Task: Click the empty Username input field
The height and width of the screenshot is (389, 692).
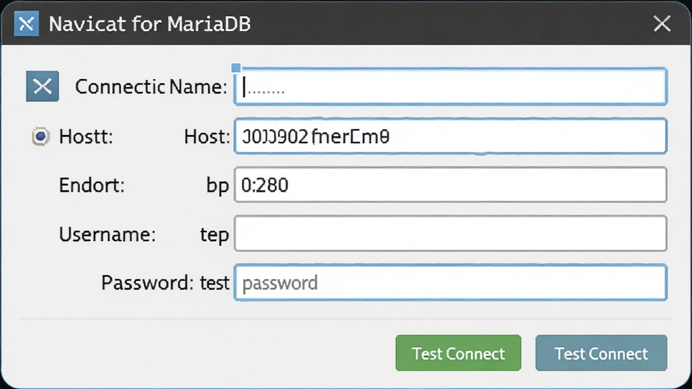Action: pos(450,233)
